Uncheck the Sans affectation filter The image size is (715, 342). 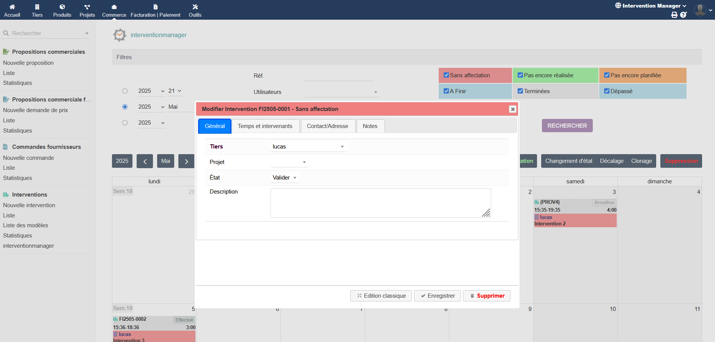coord(446,75)
